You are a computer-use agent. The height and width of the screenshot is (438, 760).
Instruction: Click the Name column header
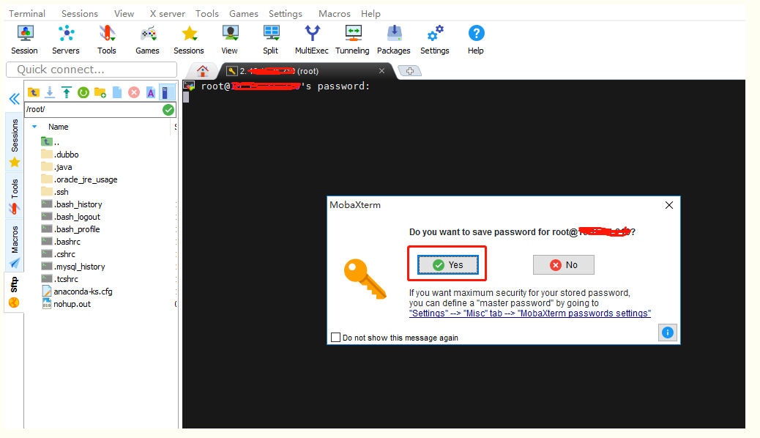(58, 127)
